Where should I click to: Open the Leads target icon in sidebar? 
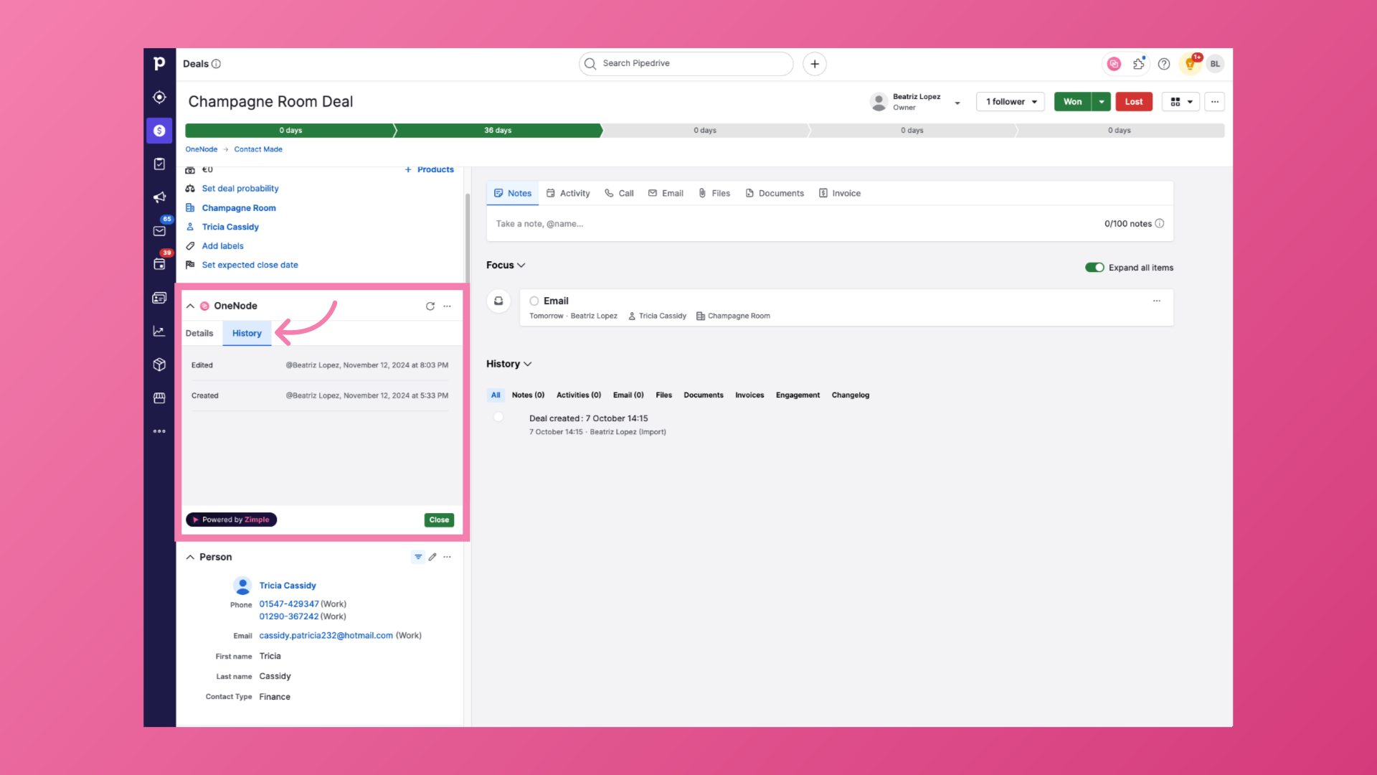(159, 97)
